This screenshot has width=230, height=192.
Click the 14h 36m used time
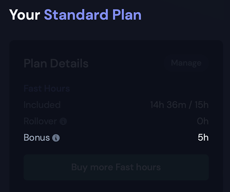168,105
